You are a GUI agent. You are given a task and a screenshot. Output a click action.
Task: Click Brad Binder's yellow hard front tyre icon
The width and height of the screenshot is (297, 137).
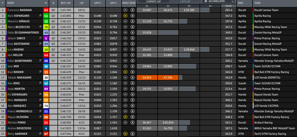[x=125, y=72]
